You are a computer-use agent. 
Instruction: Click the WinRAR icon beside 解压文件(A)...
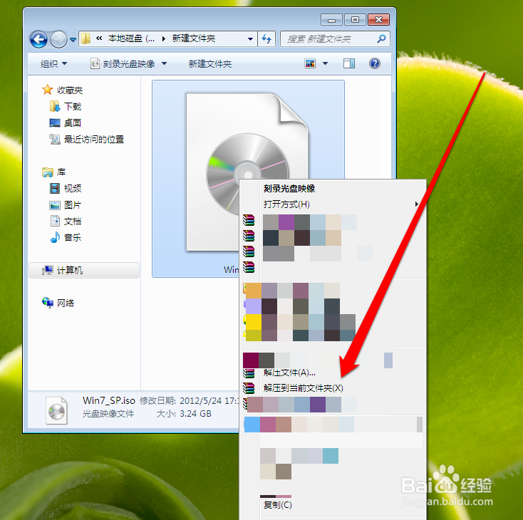coord(249,373)
